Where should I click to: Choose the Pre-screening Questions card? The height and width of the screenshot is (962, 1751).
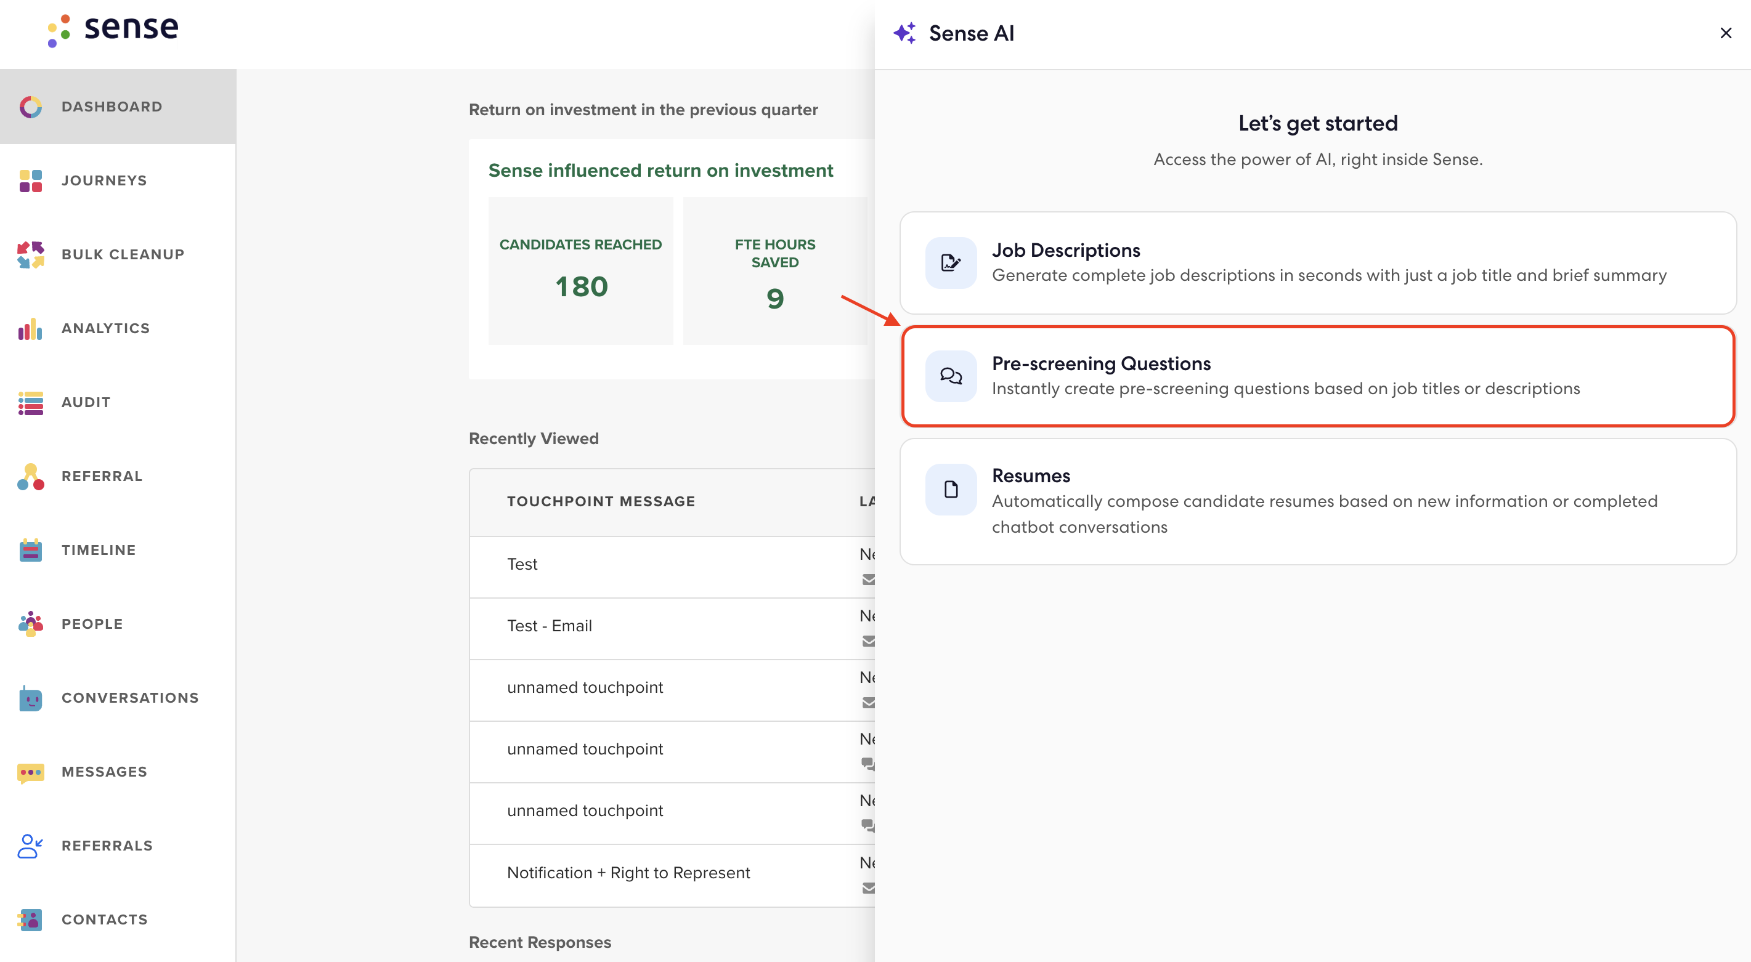(x=1318, y=376)
